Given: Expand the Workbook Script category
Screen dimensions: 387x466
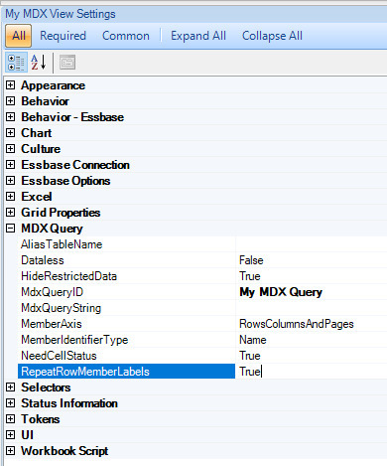Looking at the screenshot, I should tap(11, 451).
